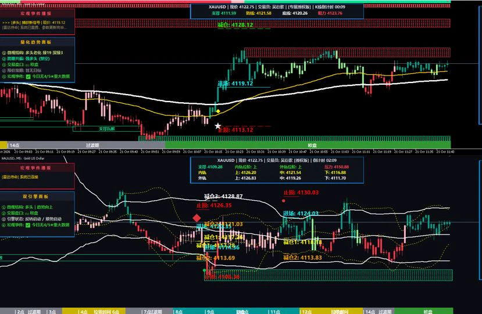Click the 减仓2: 4113.83 label
This screenshot has height=314, width=482.
(x=302, y=258)
